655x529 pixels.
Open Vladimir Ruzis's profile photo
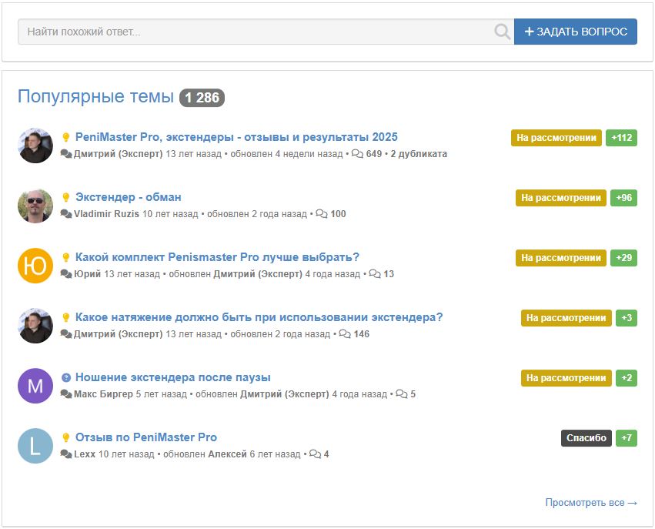[x=35, y=206]
